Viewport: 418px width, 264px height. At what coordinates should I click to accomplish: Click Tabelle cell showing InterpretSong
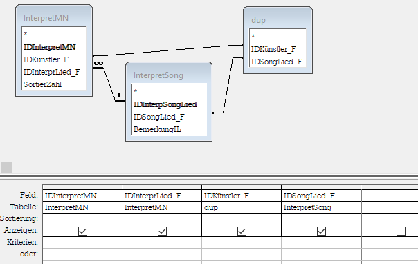[321, 207]
